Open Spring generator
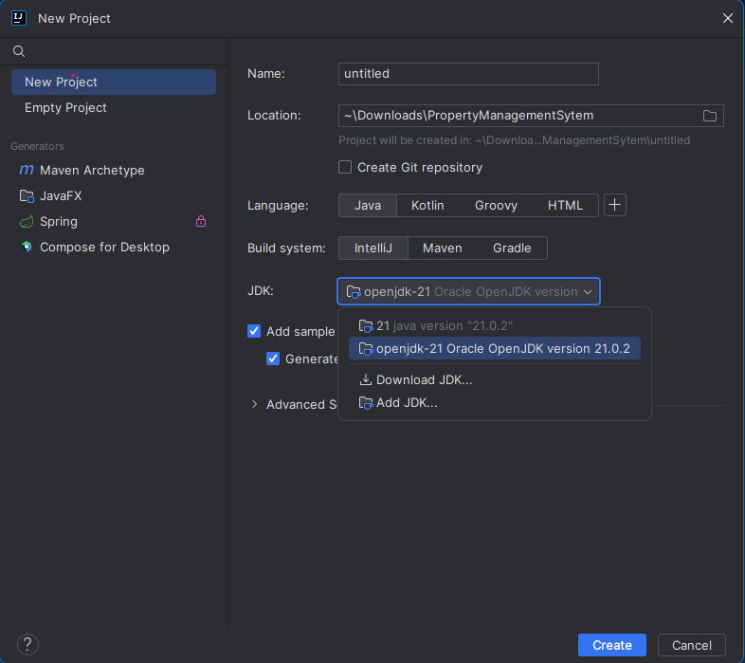Image resolution: width=745 pixels, height=663 pixels. (x=114, y=221)
